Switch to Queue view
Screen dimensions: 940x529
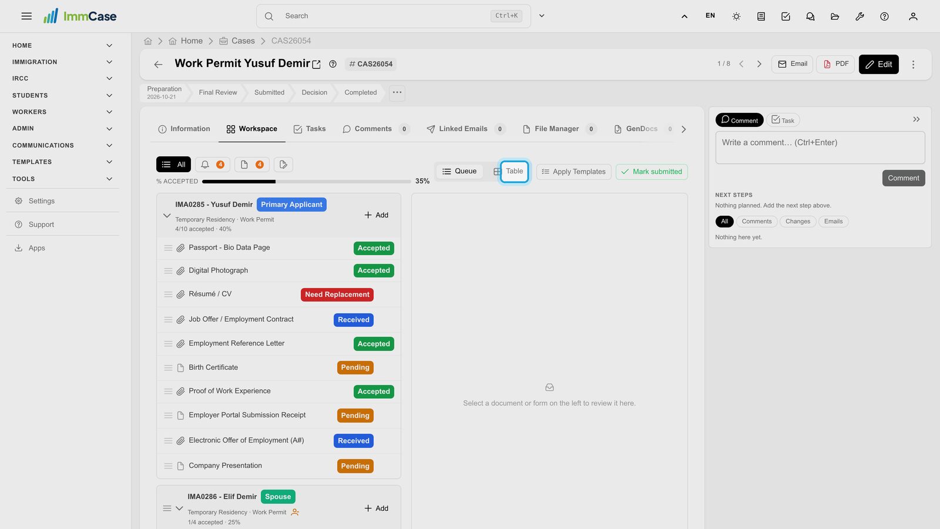pyautogui.click(x=459, y=171)
